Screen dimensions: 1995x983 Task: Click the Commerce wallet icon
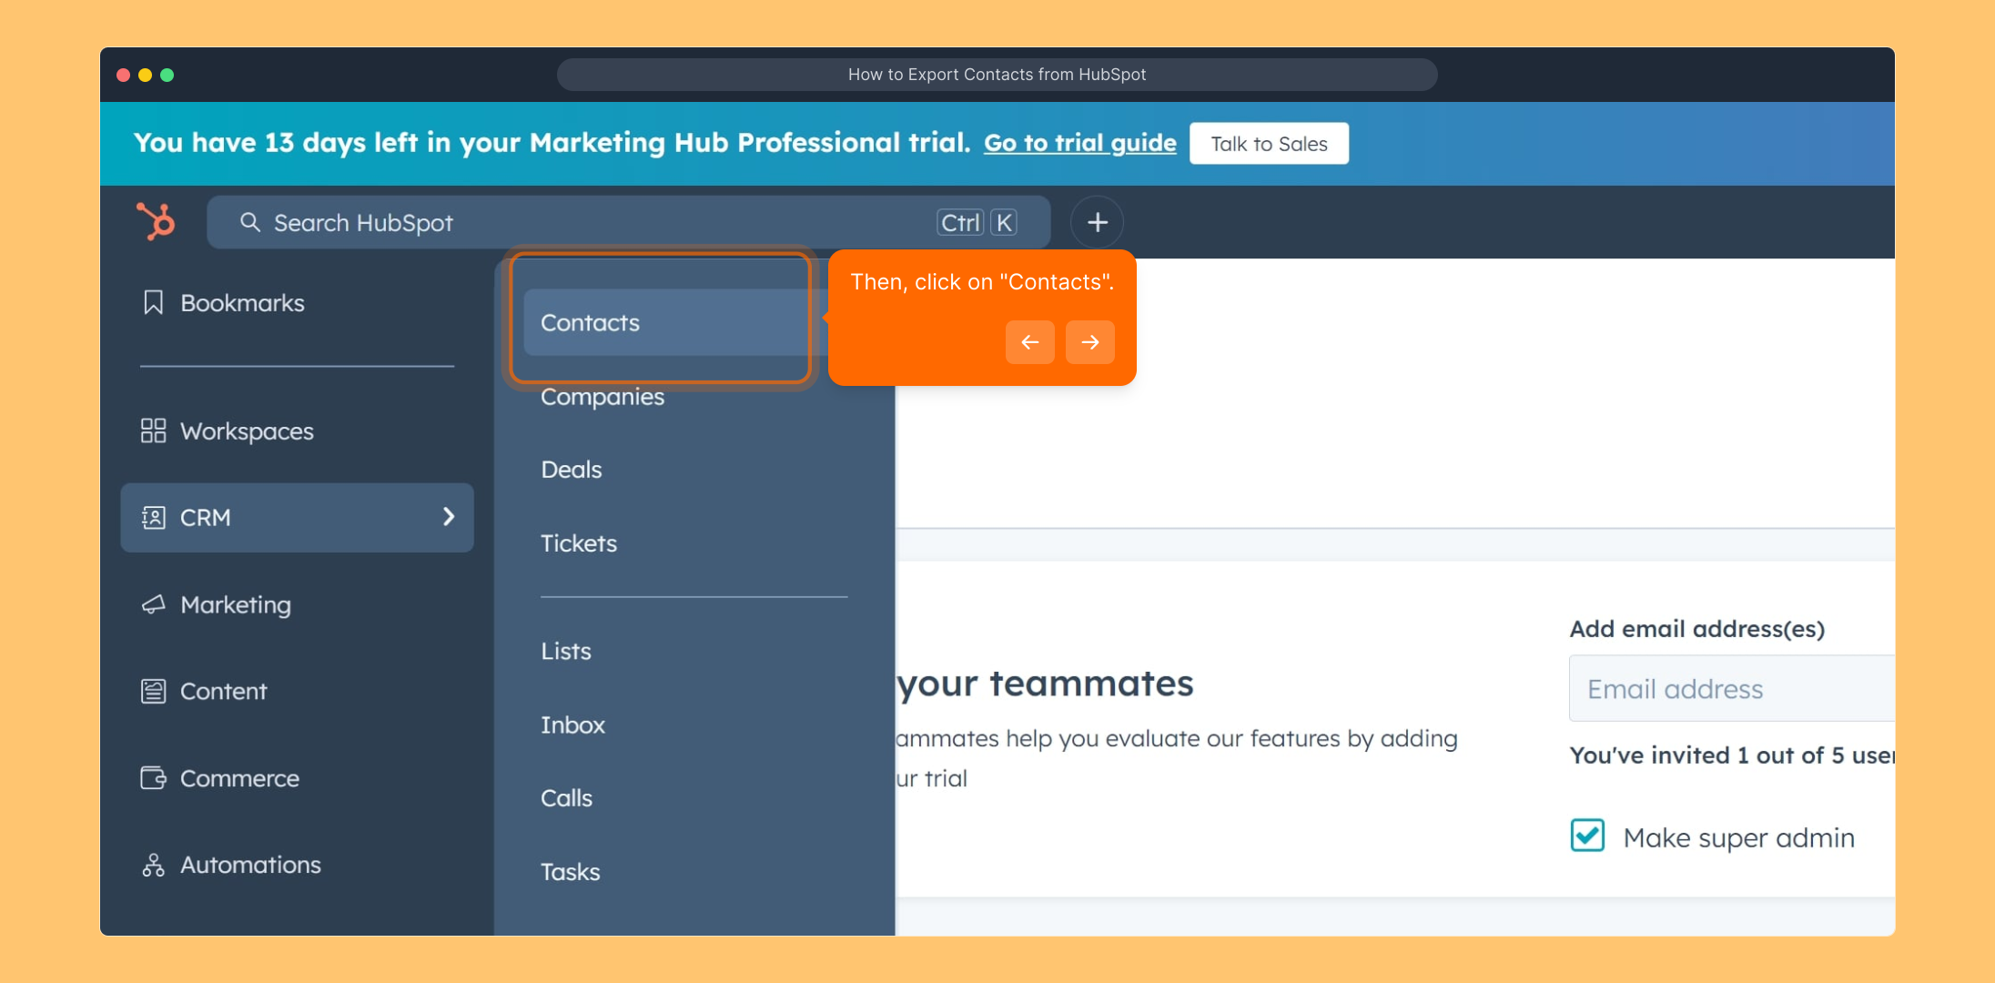pos(153,778)
